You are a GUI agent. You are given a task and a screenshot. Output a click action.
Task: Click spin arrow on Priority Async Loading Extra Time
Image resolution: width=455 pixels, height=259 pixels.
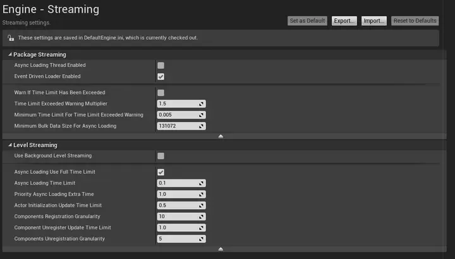[202, 195]
